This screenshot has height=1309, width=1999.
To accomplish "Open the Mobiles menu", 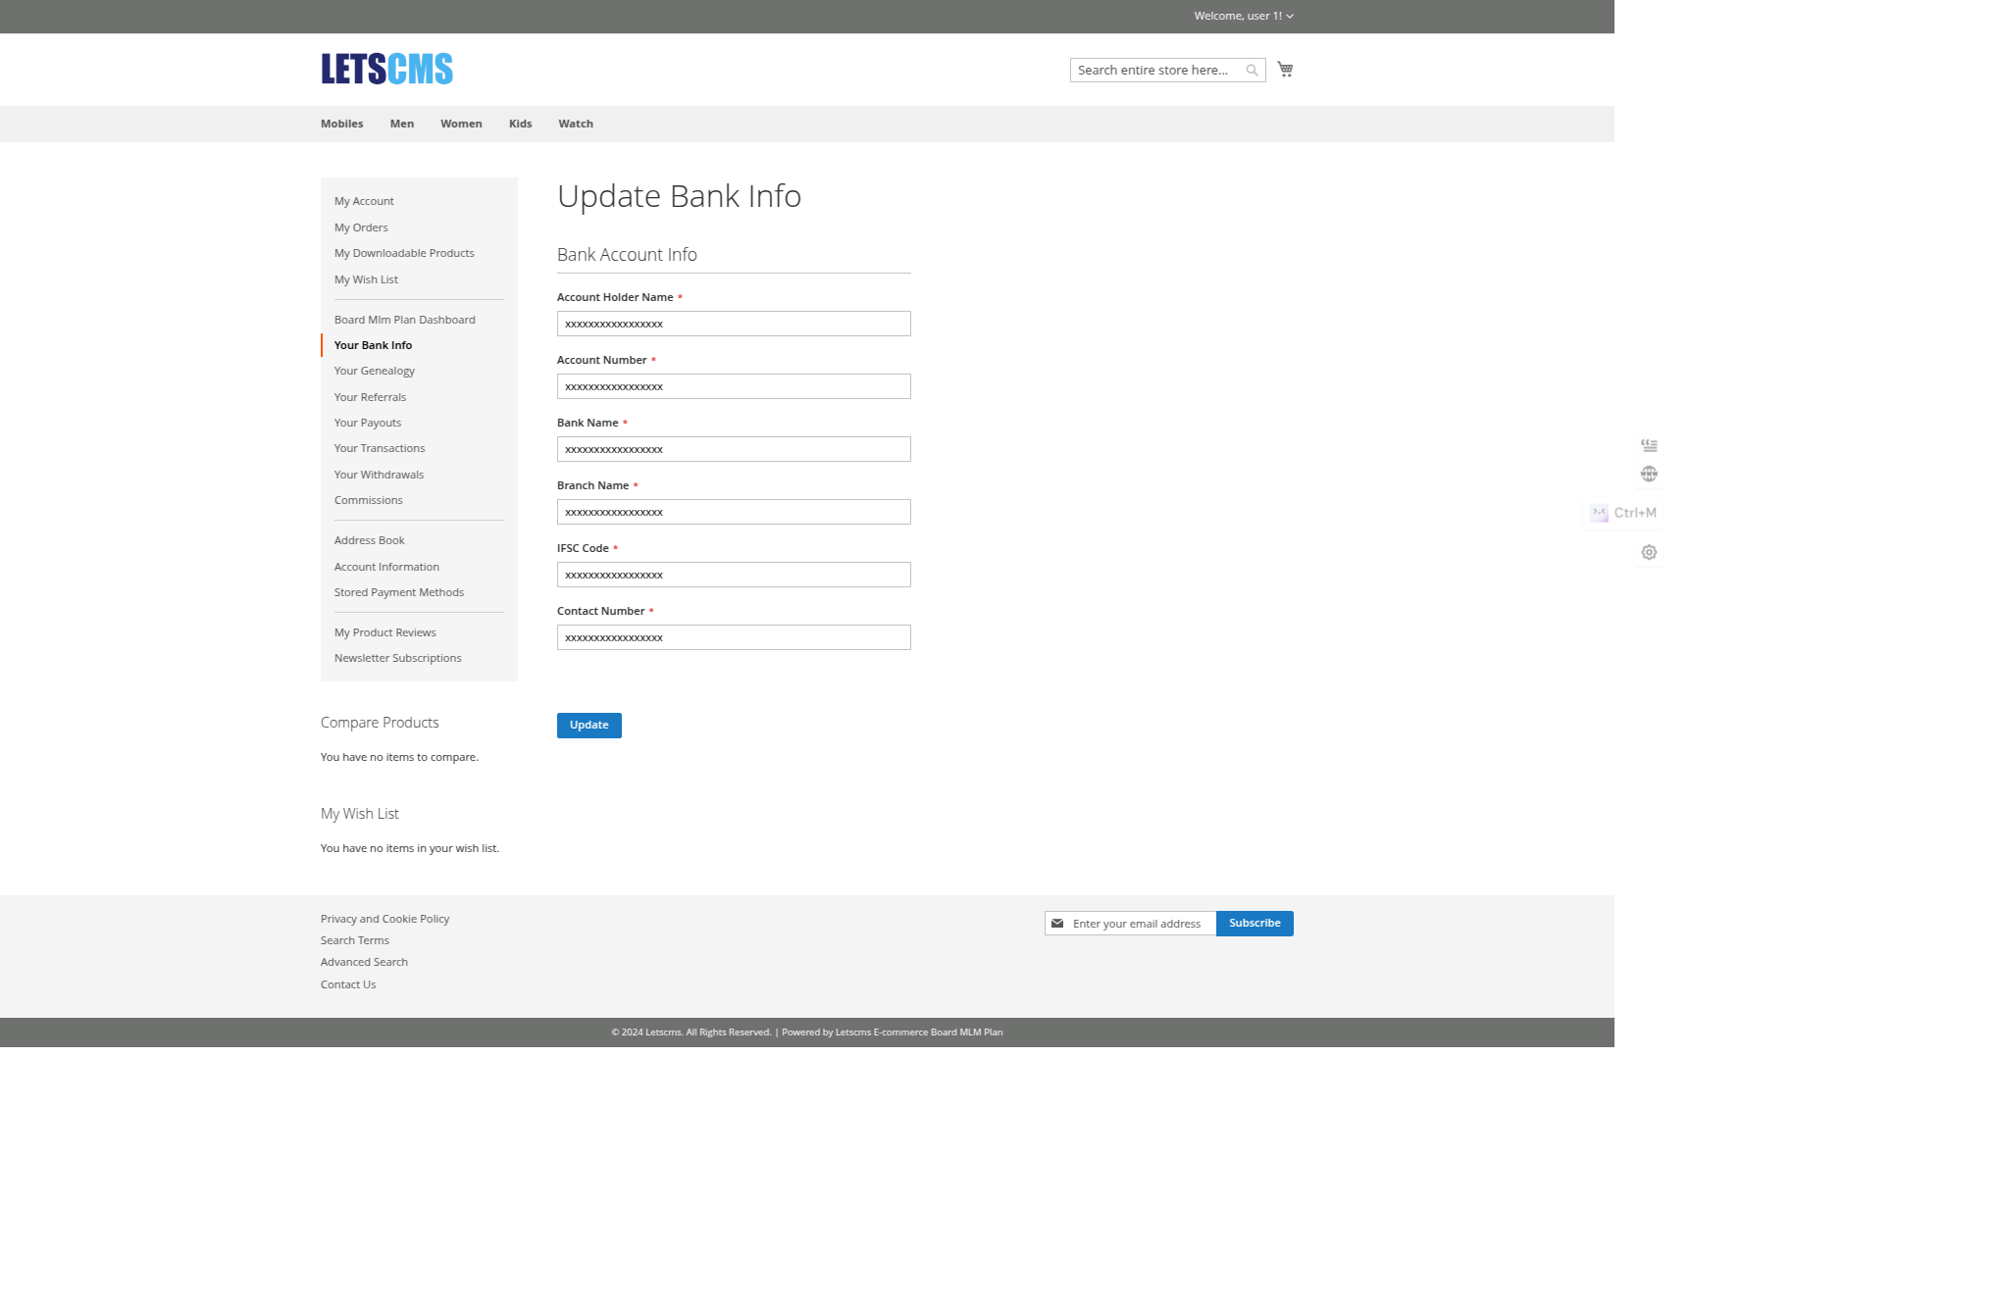I will pyautogui.click(x=341, y=125).
